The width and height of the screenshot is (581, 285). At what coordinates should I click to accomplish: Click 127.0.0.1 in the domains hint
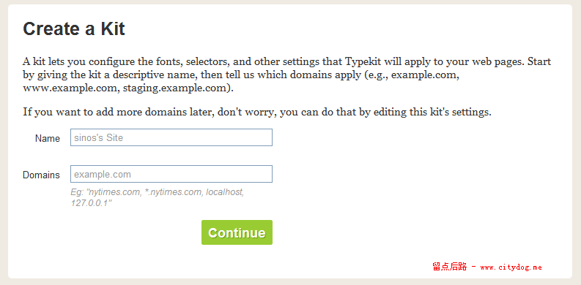click(x=91, y=203)
